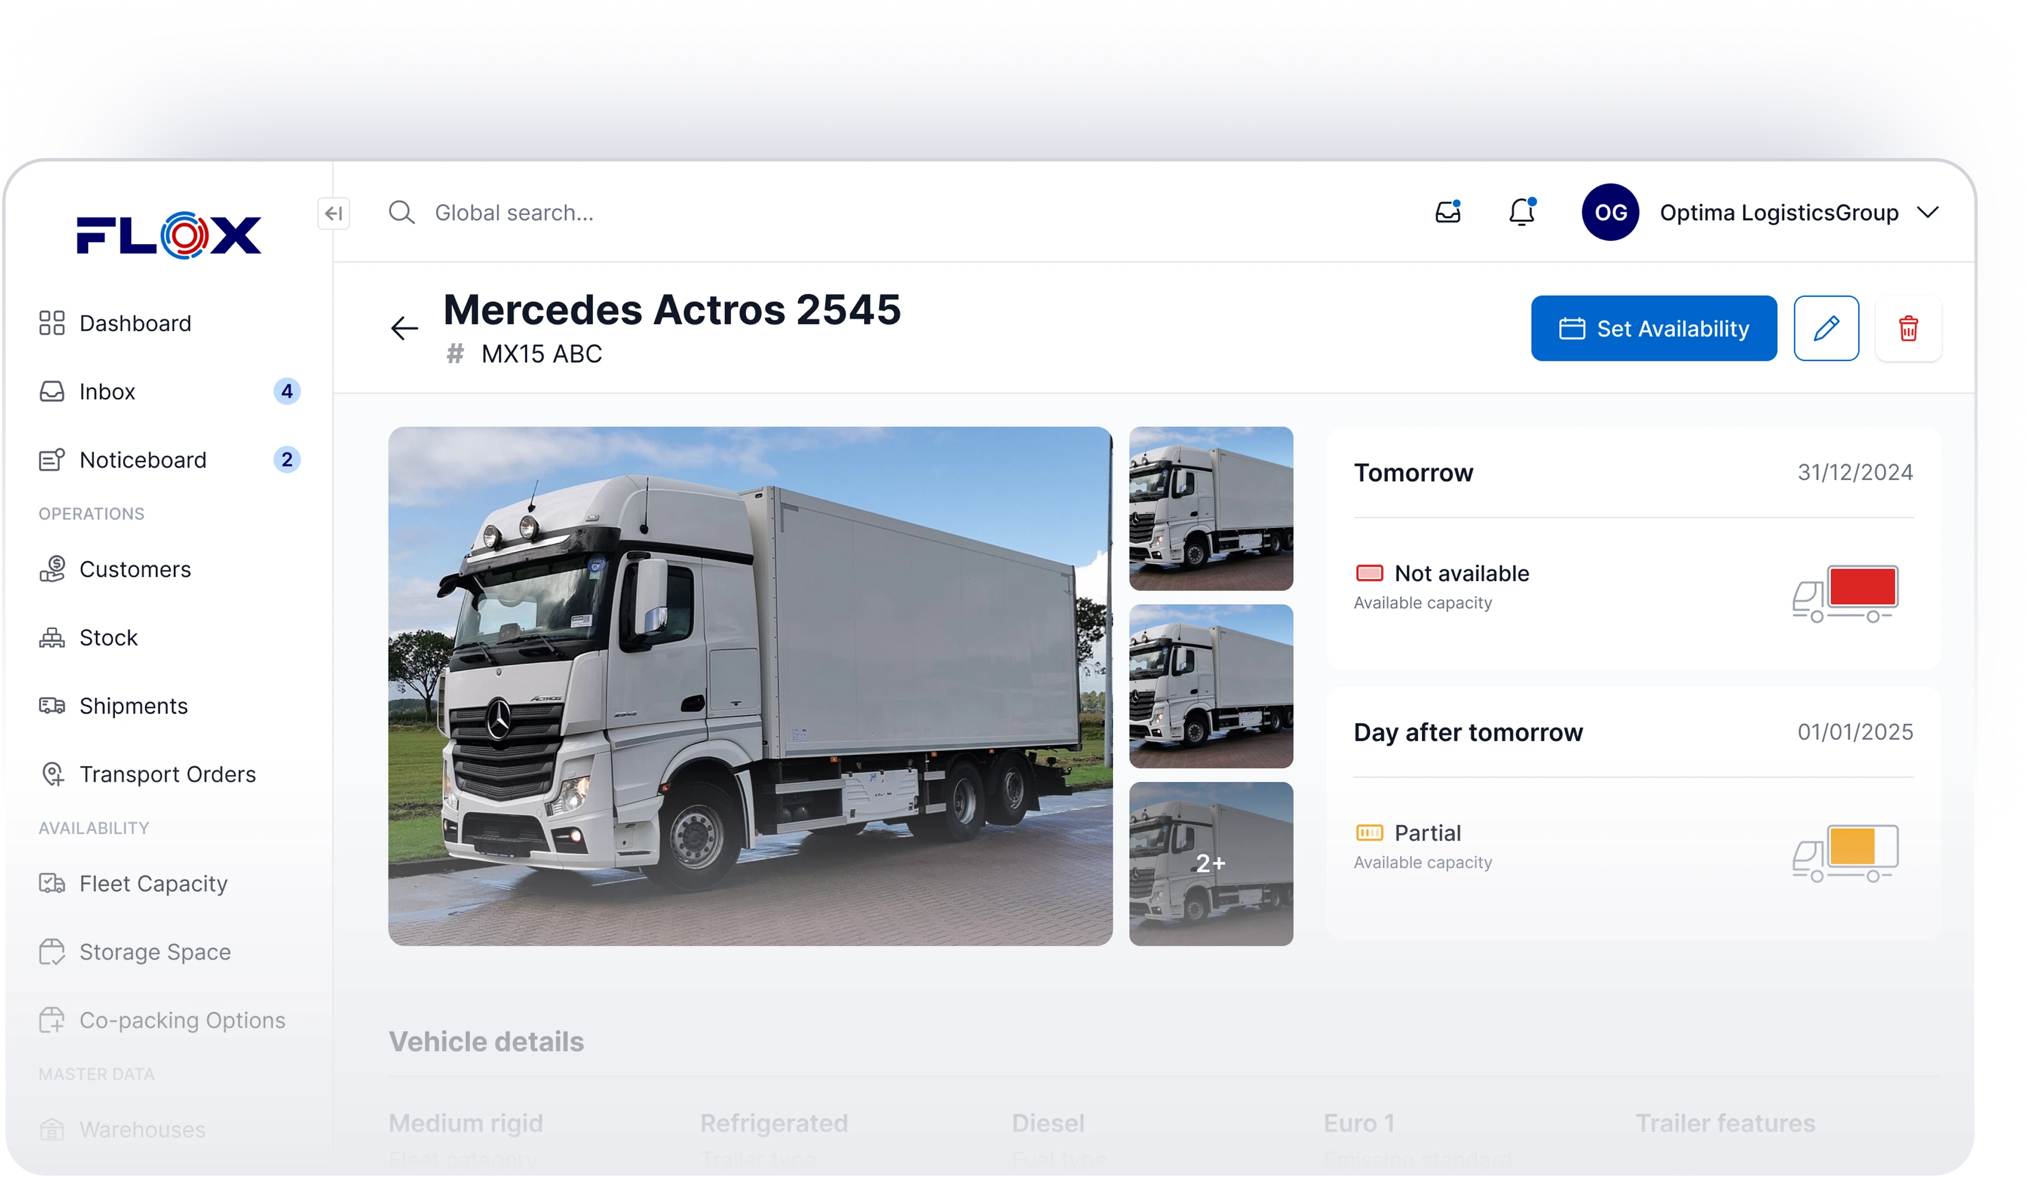
Task: Focus the Global search field
Action: (x=514, y=212)
